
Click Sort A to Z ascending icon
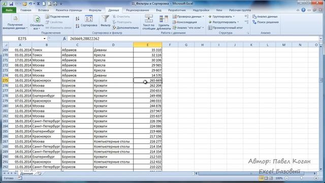point(78,19)
